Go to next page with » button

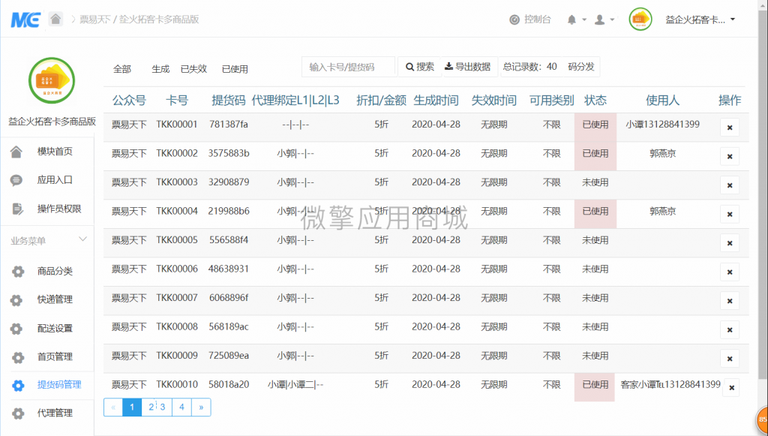click(201, 407)
